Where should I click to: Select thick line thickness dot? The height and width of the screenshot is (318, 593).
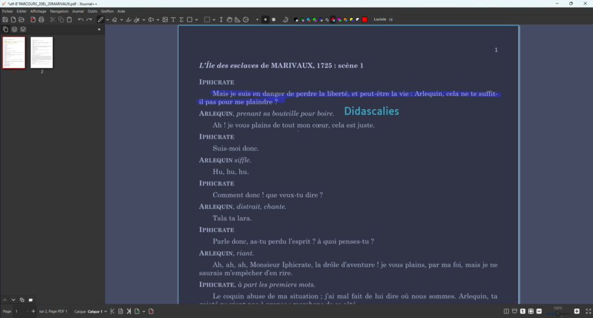[274, 20]
